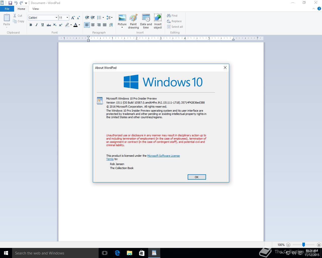
Task: Click Select all in Editing group
Action: (x=175, y=27)
